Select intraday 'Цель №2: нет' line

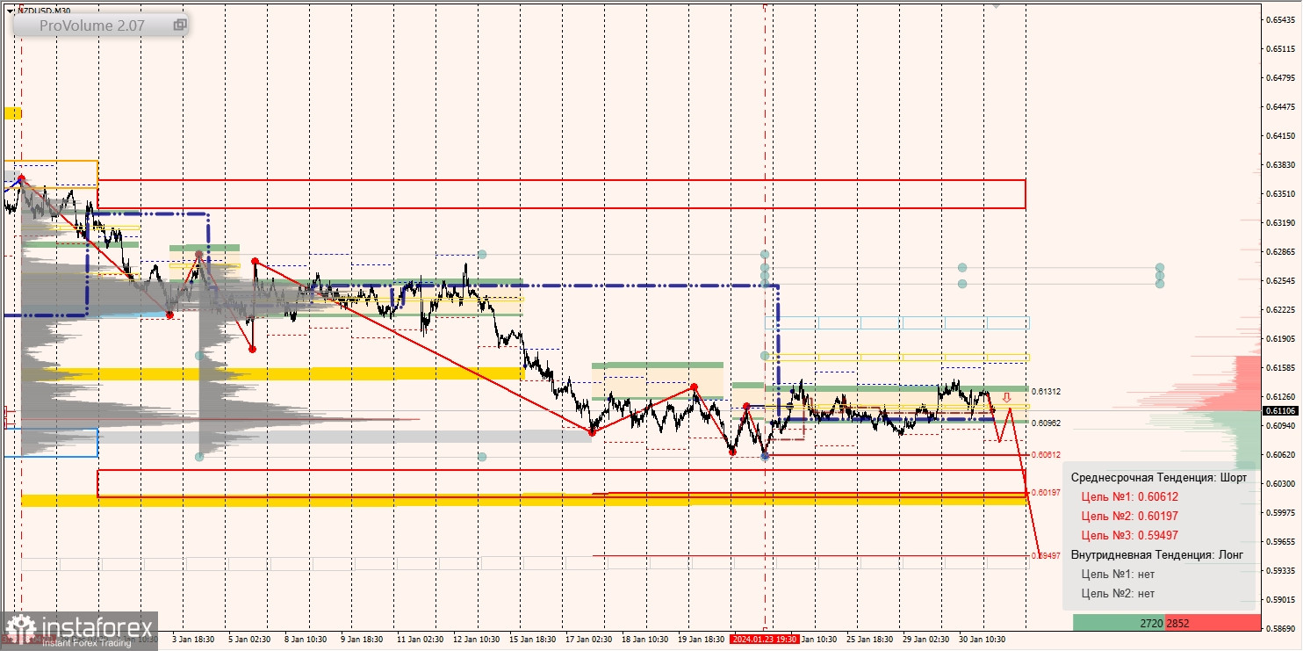tap(1118, 593)
